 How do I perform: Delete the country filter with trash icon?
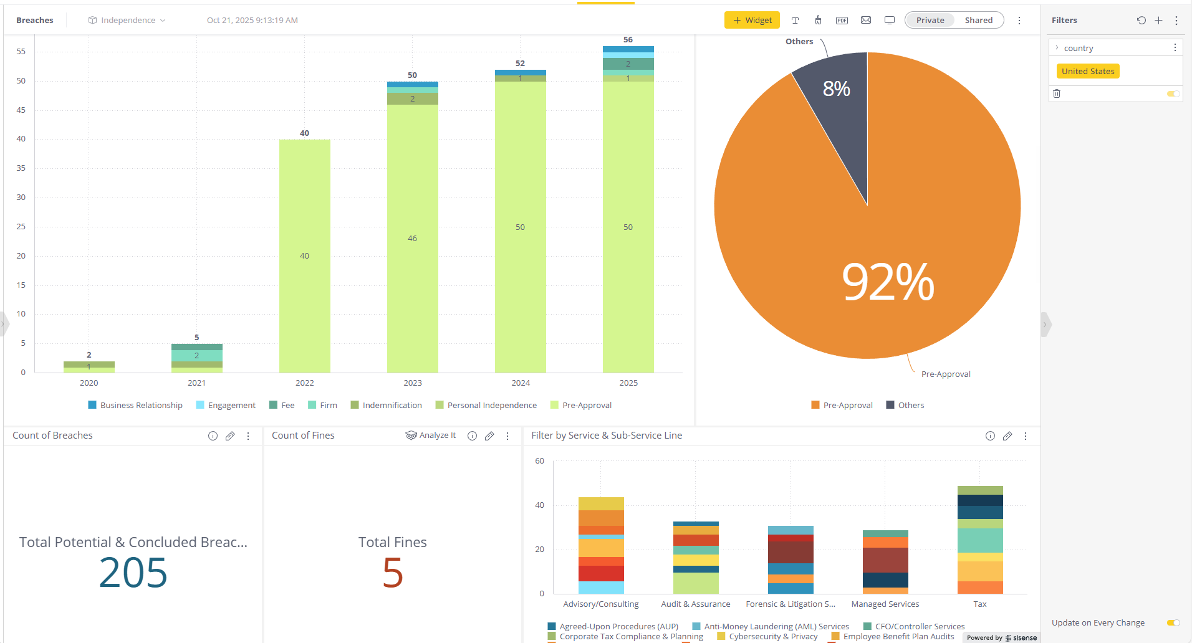pyautogui.click(x=1057, y=93)
